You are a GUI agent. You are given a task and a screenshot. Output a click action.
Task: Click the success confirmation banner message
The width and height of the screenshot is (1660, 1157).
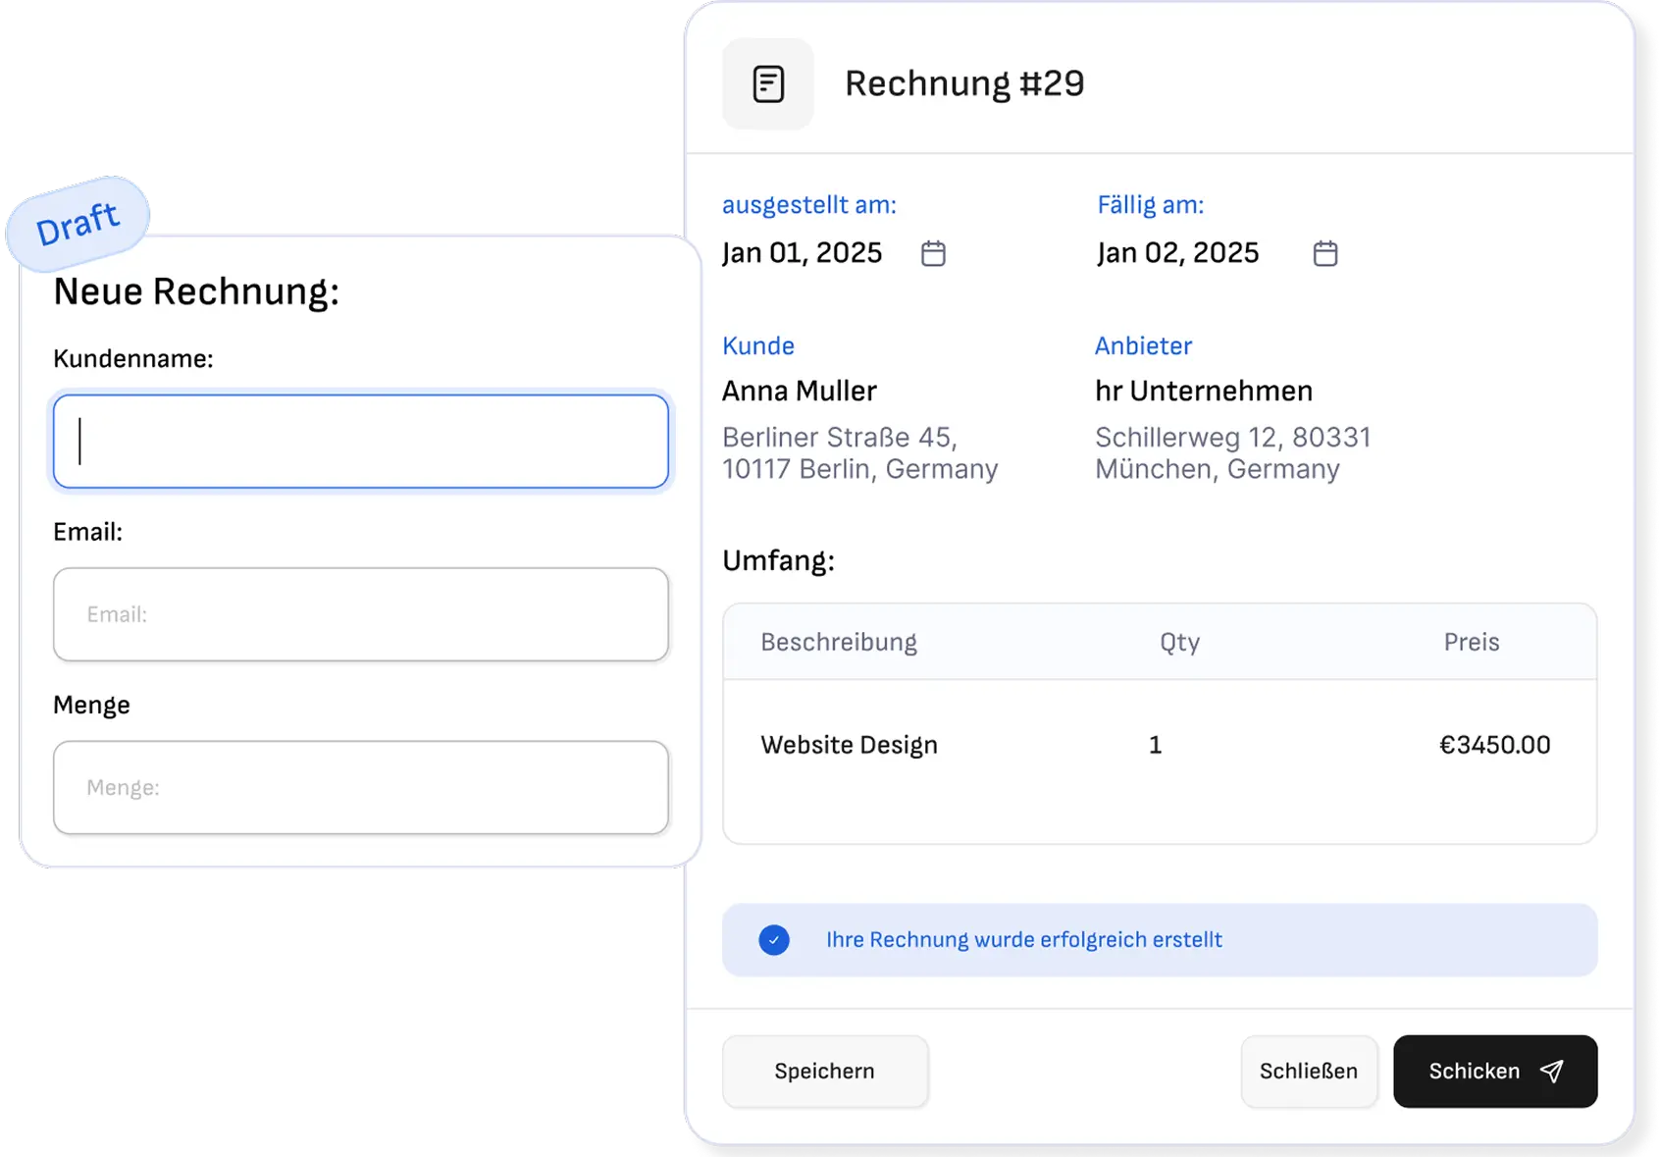1023,939
